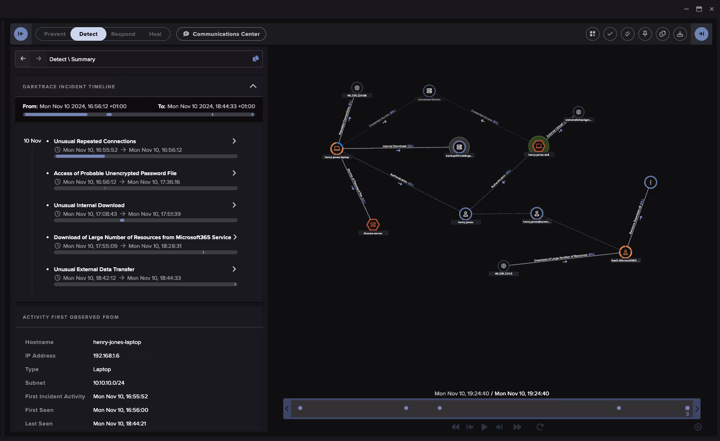Click the Unusual Internal Download progress bar
This screenshot has width=720, height=441.
[146, 220]
